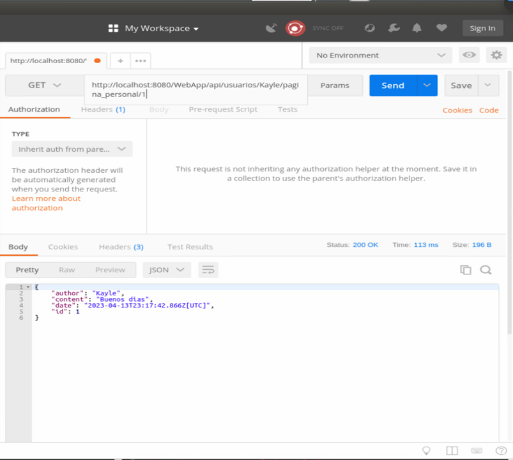This screenshot has height=460, width=513.
Task: Open the Pre-request Script tab
Action: coord(223,110)
